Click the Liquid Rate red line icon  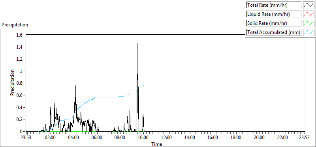click(x=308, y=14)
